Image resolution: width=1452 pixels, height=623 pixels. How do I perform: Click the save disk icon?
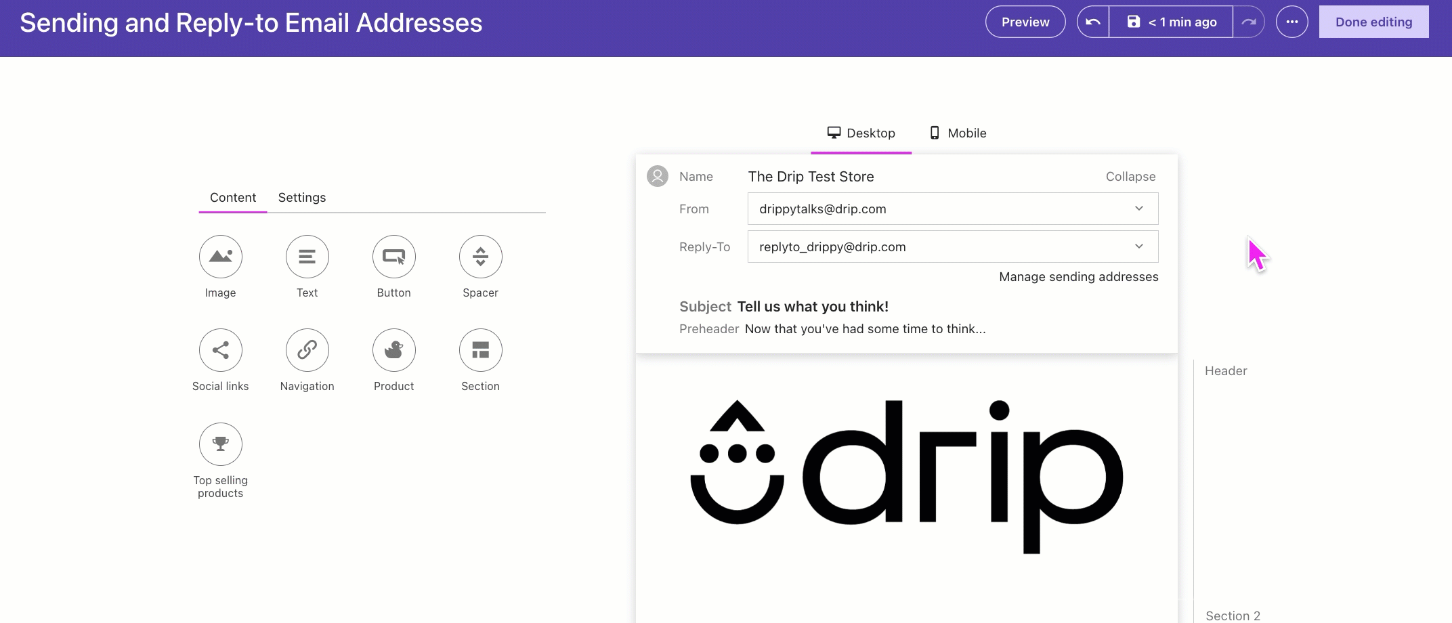pyautogui.click(x=1134, y=22)
